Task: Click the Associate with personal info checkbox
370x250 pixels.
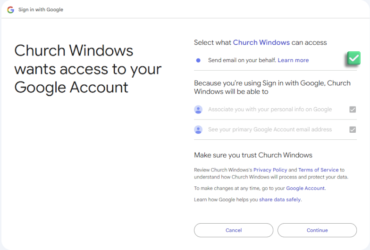Action: point(353,109)
